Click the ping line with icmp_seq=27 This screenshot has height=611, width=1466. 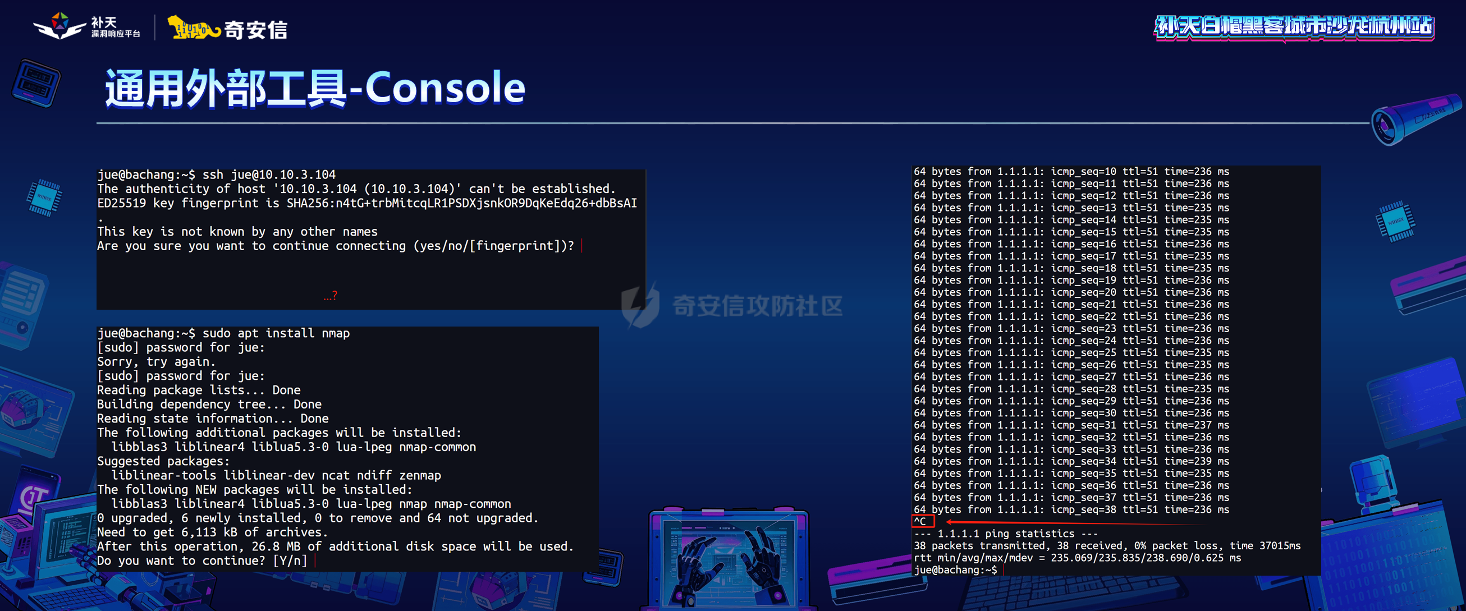coord(1071,376)
